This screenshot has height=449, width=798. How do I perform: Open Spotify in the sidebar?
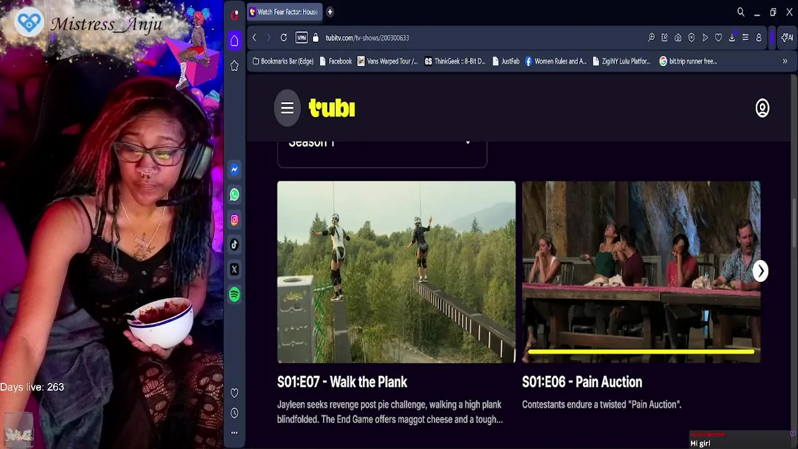[234, 294]
